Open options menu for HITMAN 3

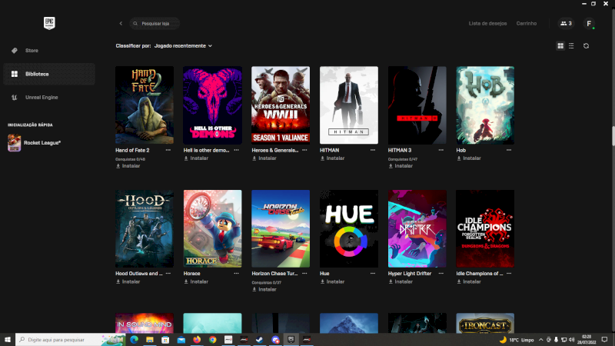441,150
